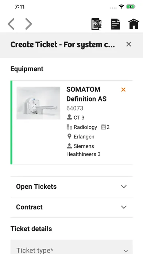
Task: Open the document notes icon
Action: pyautogui.click(x=116, y=24)
